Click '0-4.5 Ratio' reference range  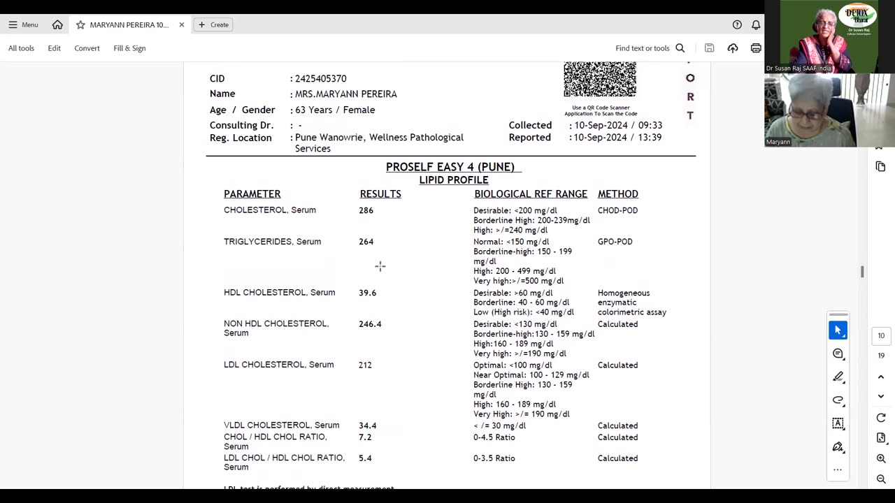[x=494, y=437]
